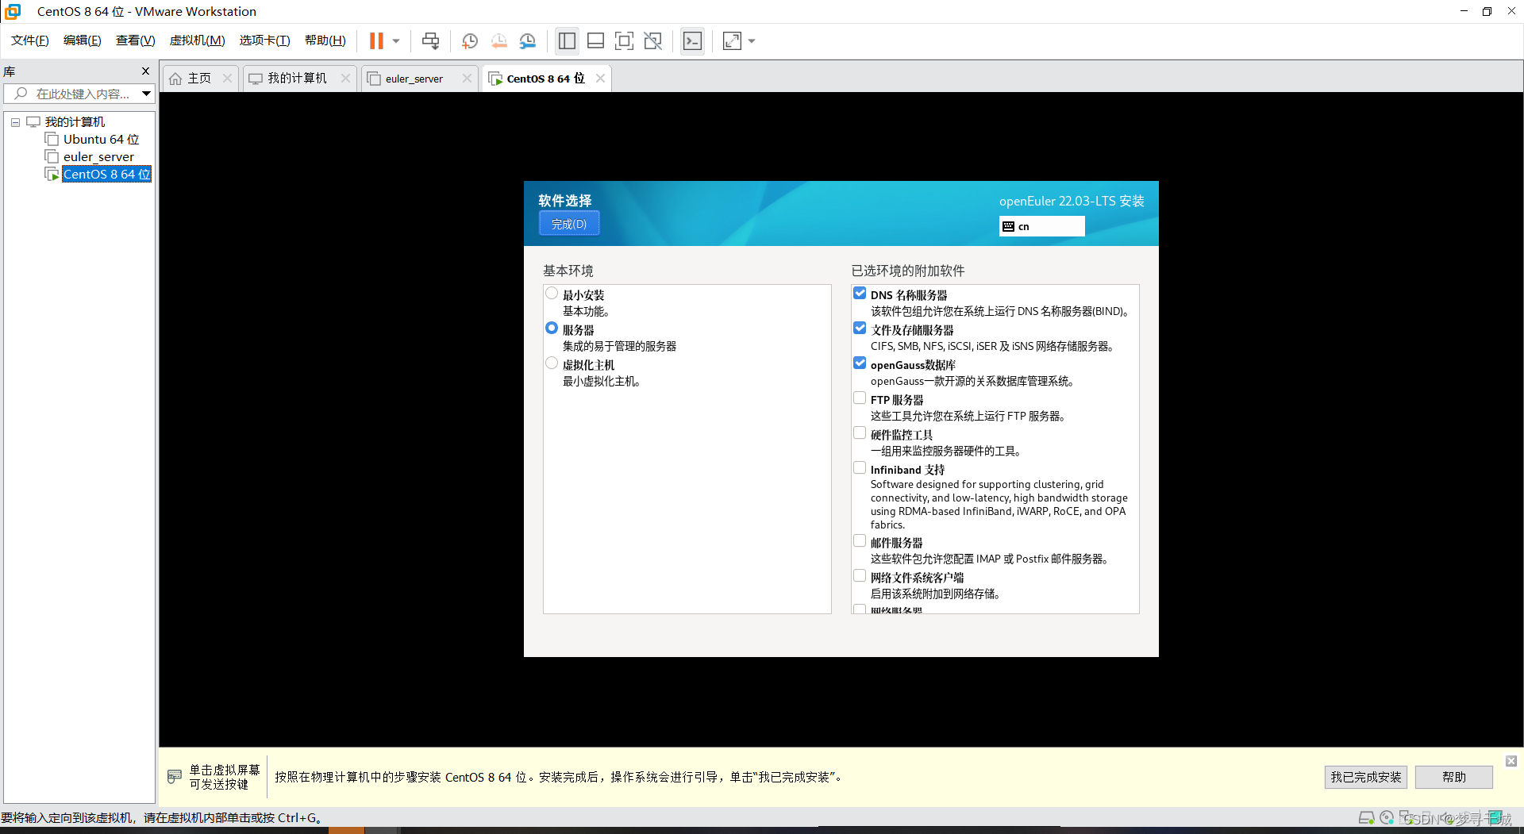Image resolution: width=1524 pixels, height=834 pixels.
Task: Click the 完成(D) done button
Action: point(569,224)
